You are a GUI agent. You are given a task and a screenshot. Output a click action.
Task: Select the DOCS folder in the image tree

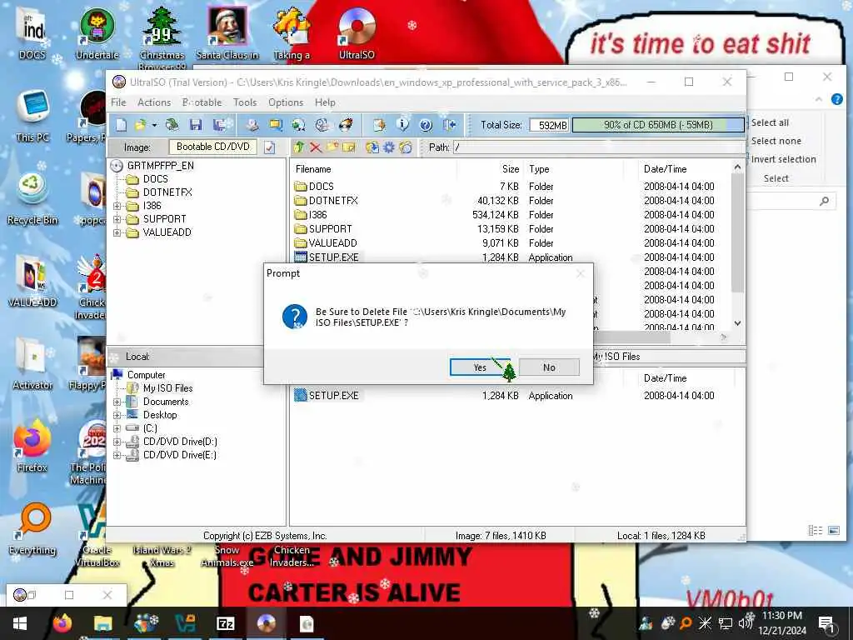[x=155, y=179]
